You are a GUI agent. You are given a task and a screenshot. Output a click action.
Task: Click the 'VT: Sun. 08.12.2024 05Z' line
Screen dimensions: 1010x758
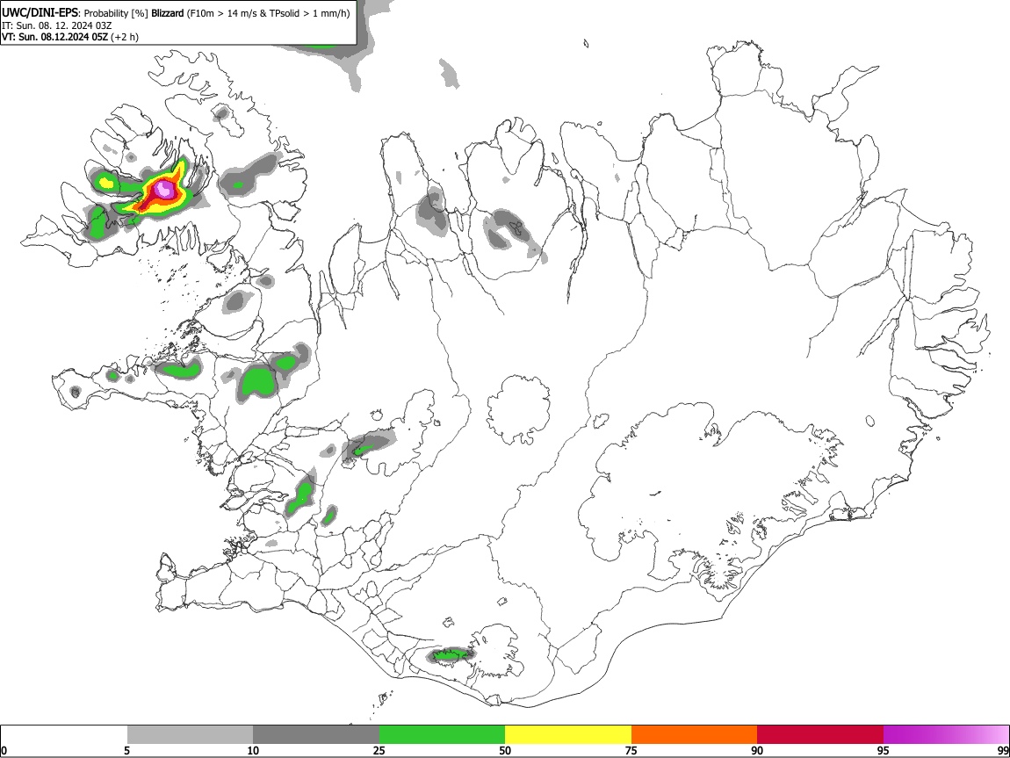(x=54, y=37)
